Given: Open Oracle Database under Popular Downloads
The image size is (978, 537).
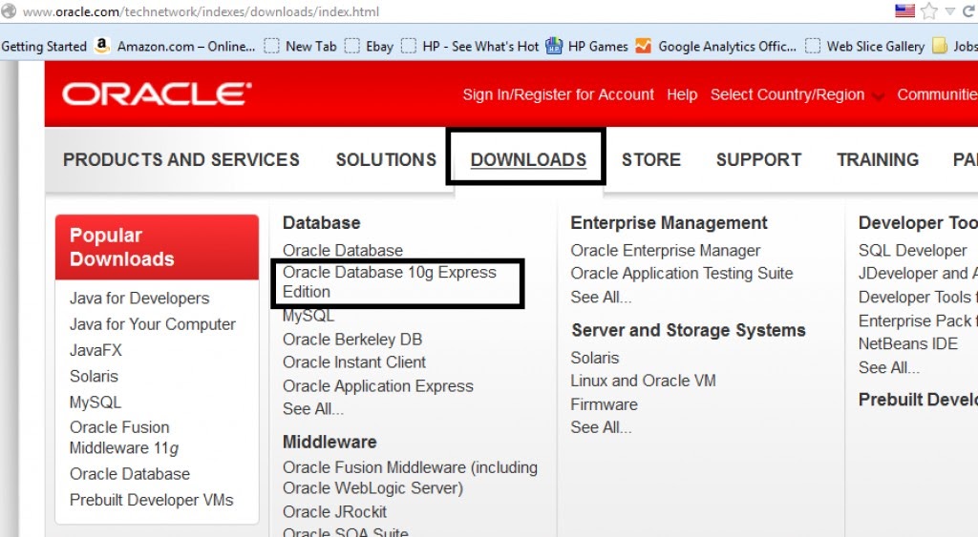Looking at the screenshot, I should (x=129, y=474).
